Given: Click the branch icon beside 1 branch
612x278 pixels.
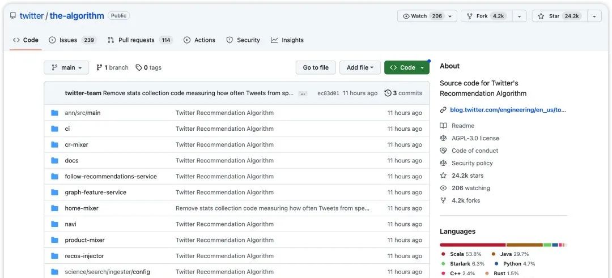Looking at the screenshot, I should click(x=99, y=67).
